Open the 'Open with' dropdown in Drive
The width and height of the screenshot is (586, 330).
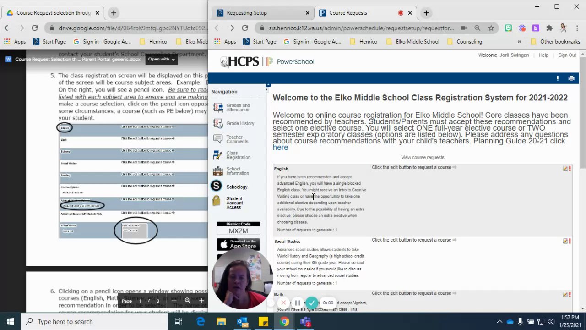[x=161, y=59]
